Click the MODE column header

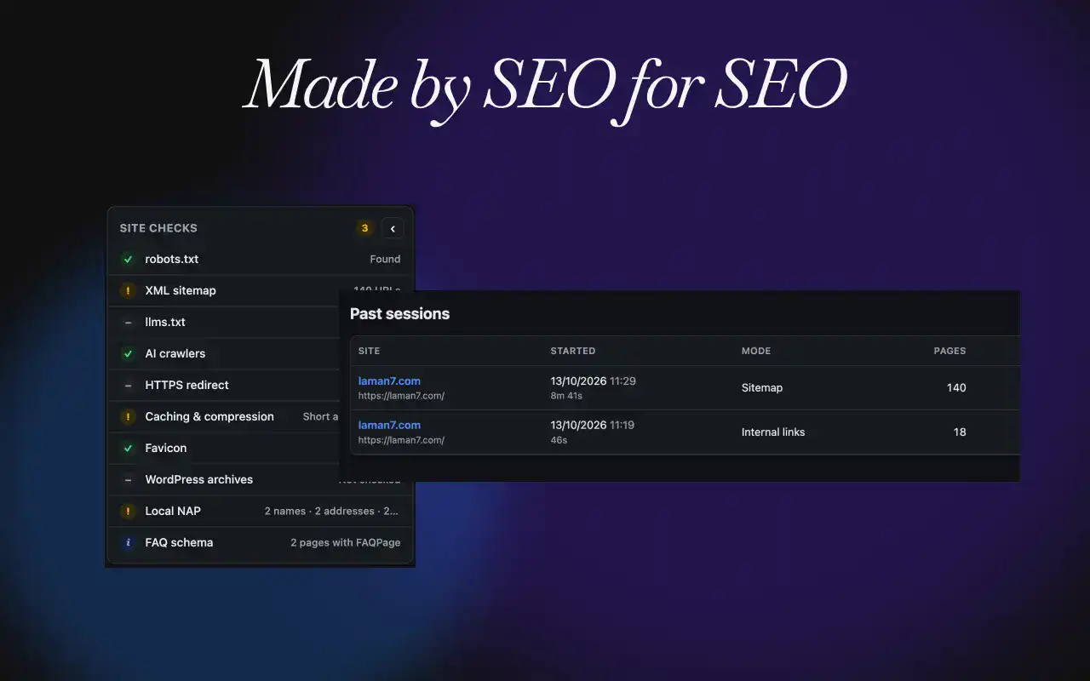coord(756,351)
